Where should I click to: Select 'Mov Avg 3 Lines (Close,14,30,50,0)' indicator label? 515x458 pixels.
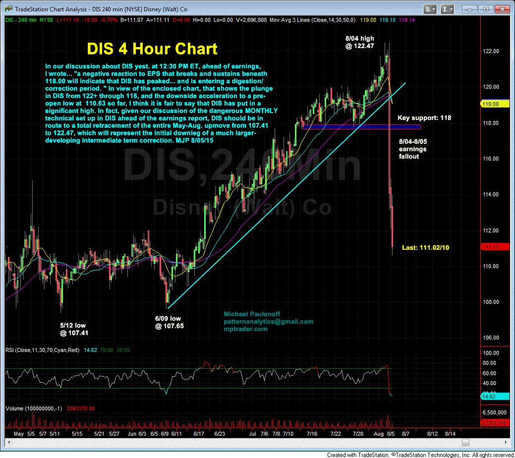click(312, 20)
